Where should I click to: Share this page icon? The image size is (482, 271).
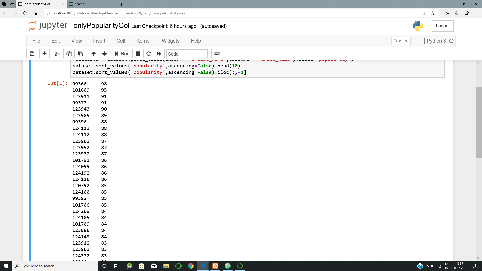tap(467, 13)
